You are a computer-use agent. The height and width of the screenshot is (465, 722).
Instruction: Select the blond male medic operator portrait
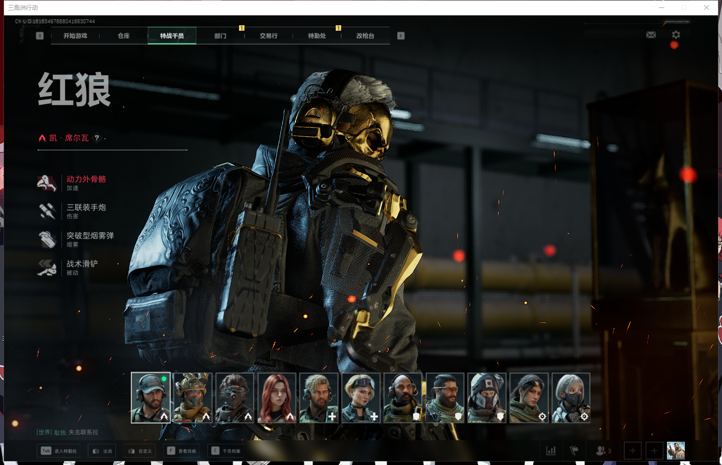coord(319,398)
